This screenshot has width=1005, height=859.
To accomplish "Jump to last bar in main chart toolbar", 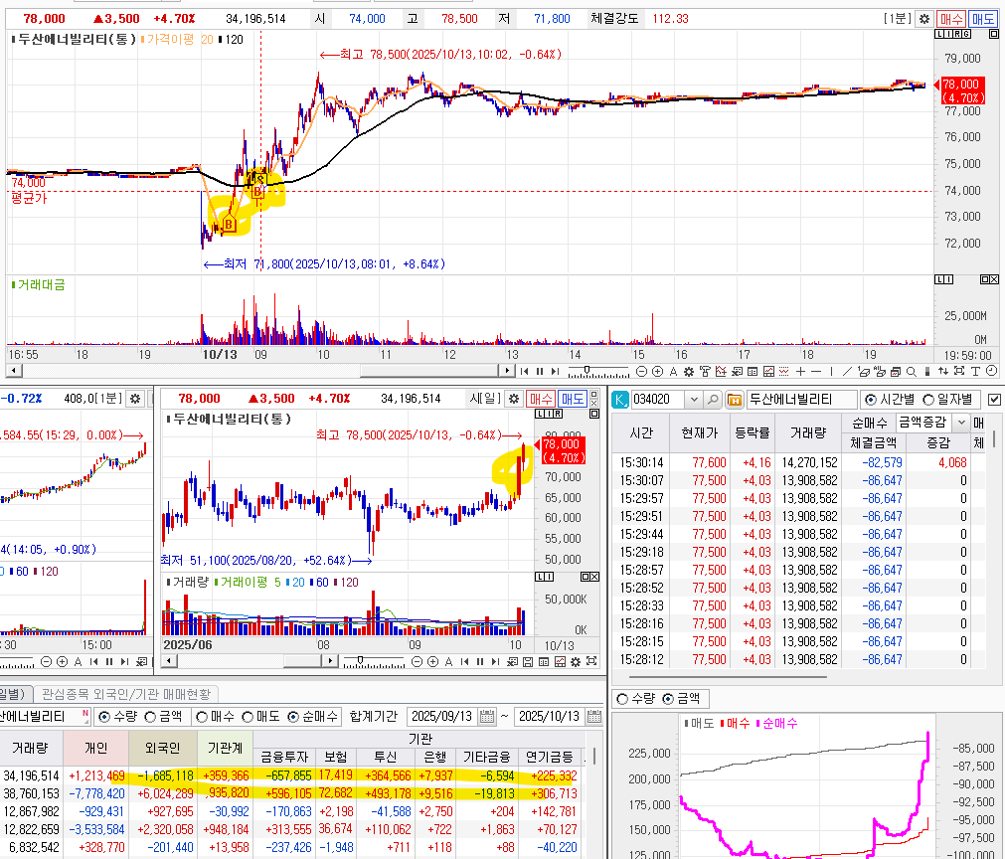I will tap(555, 371).
